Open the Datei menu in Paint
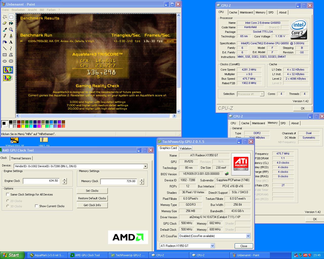Viewport: 324px width, 259px height. point(5,10)
